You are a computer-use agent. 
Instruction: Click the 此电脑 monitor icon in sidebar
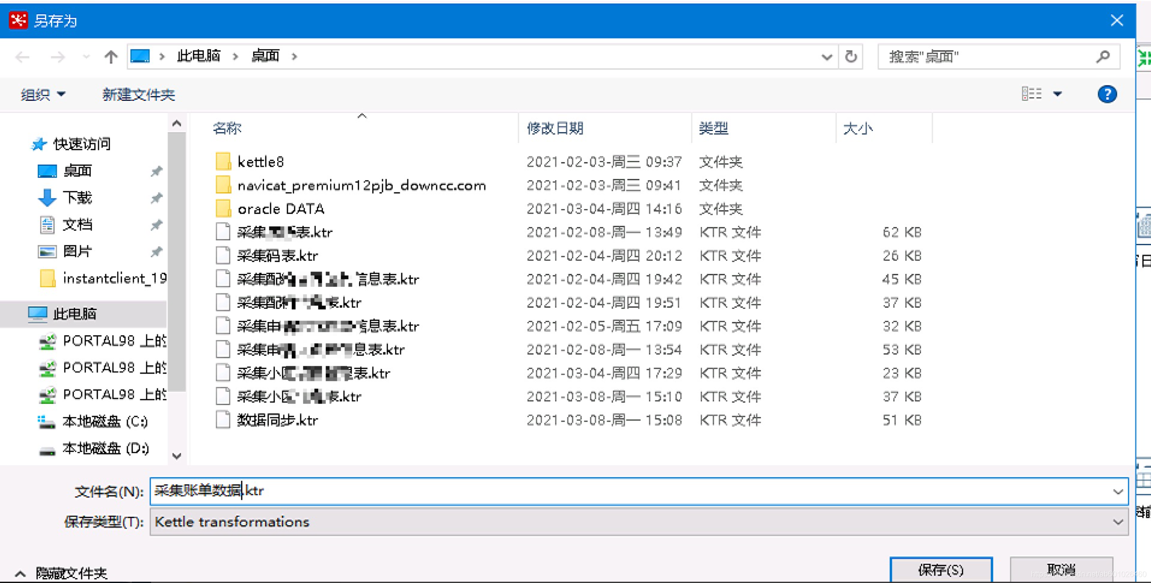click(x=37, y=314)
